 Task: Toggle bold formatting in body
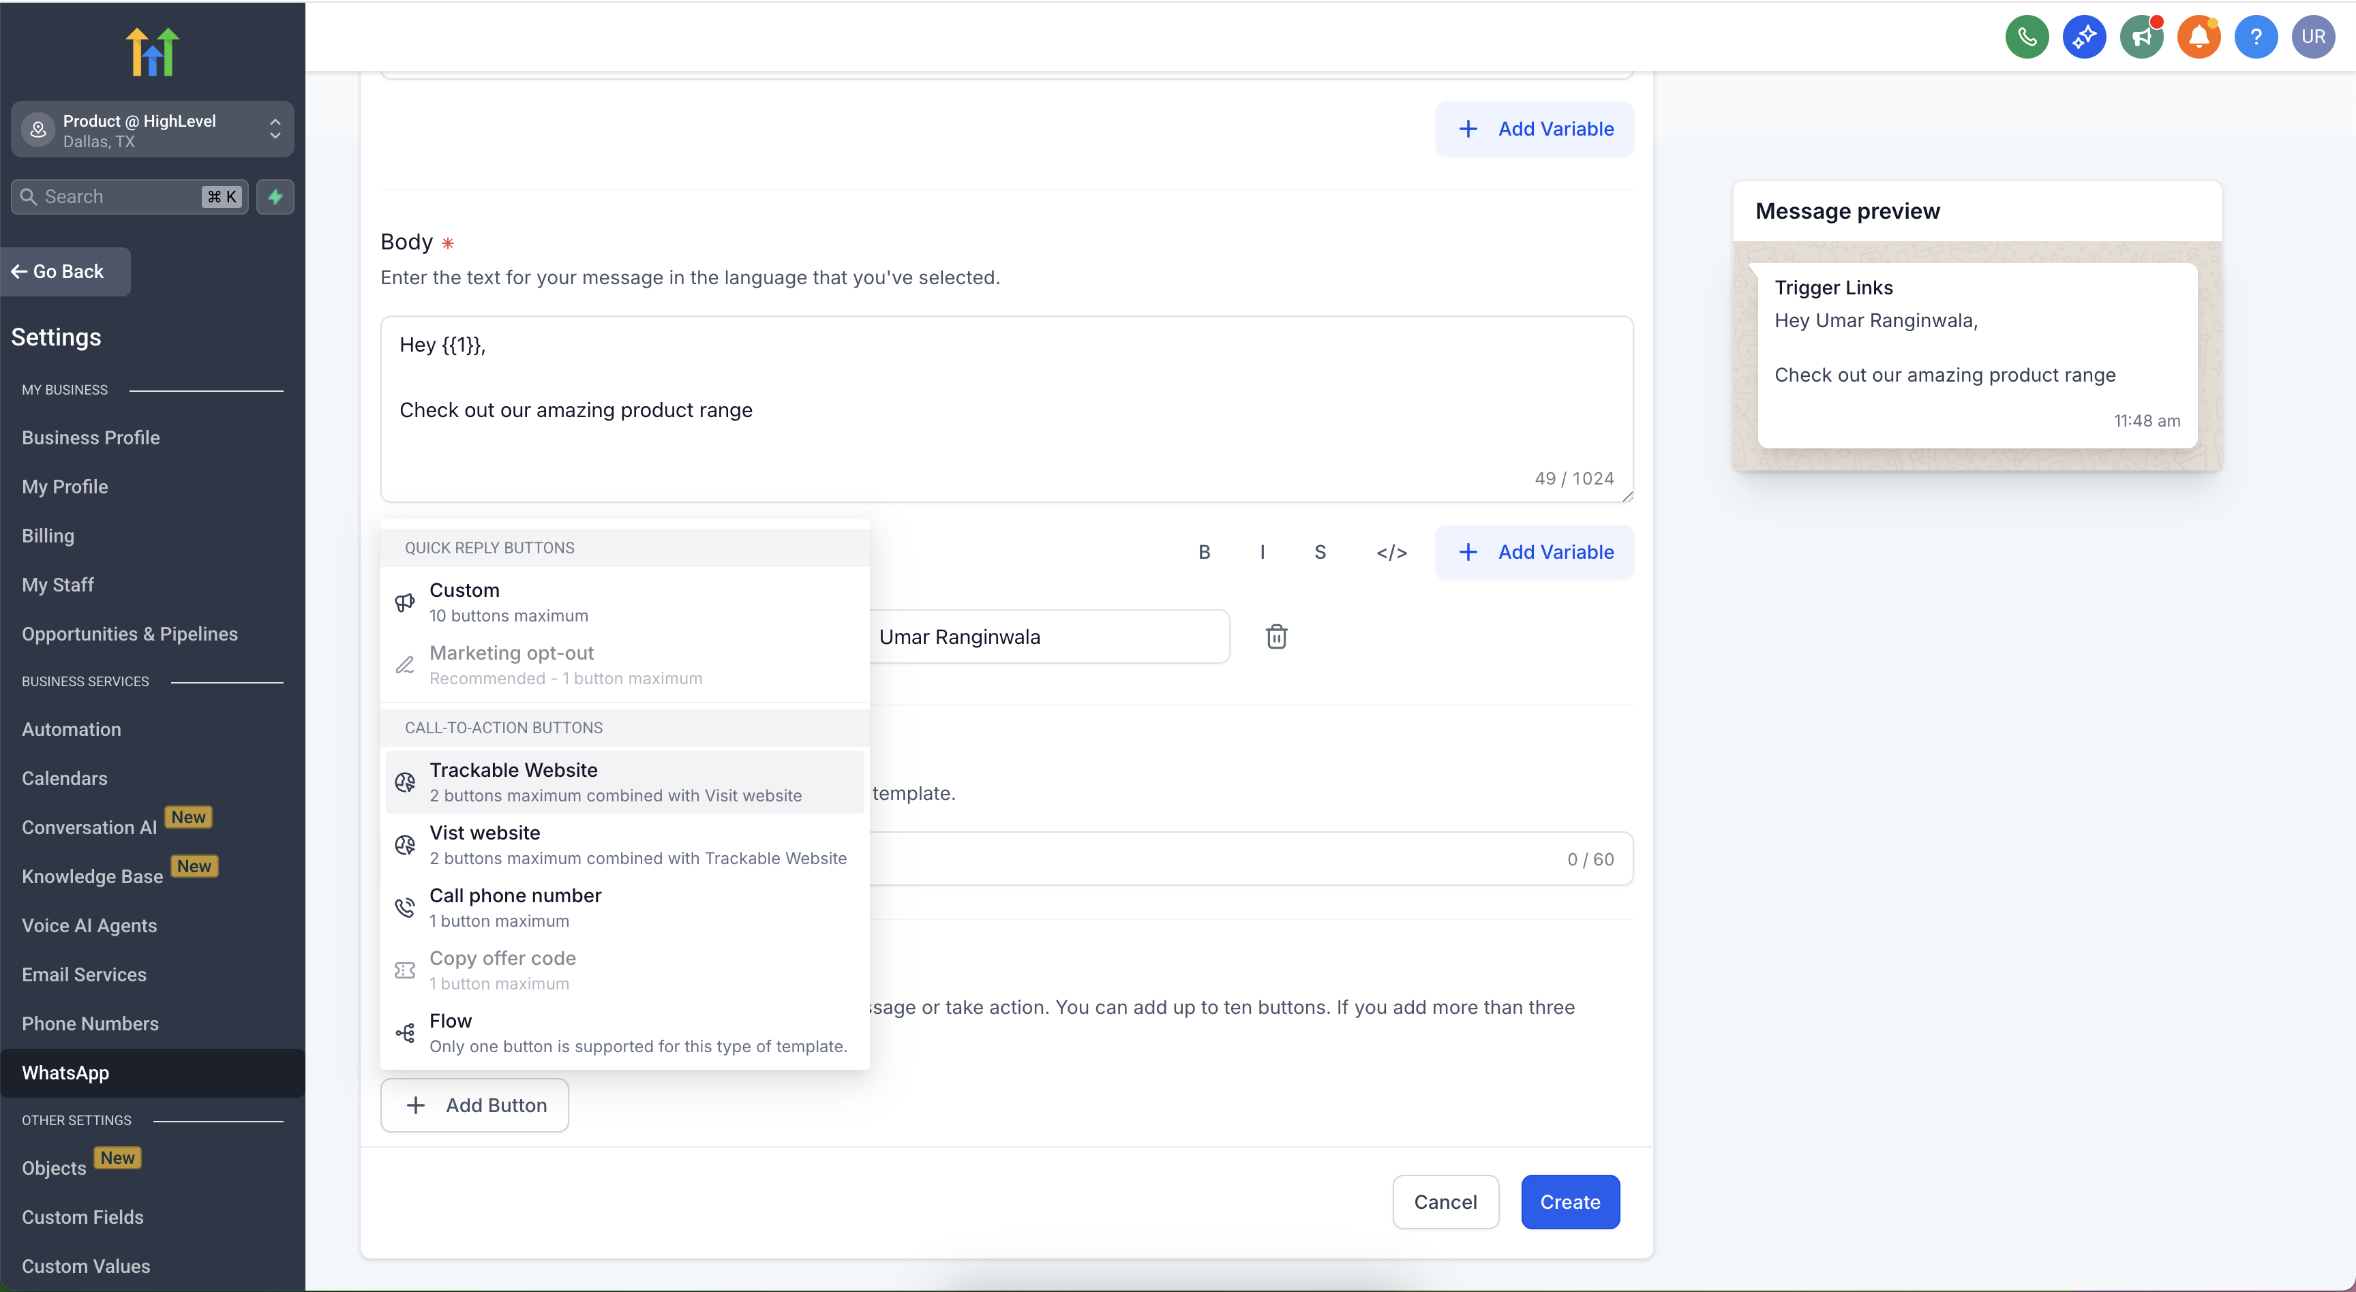click(x=1204, y=552)
